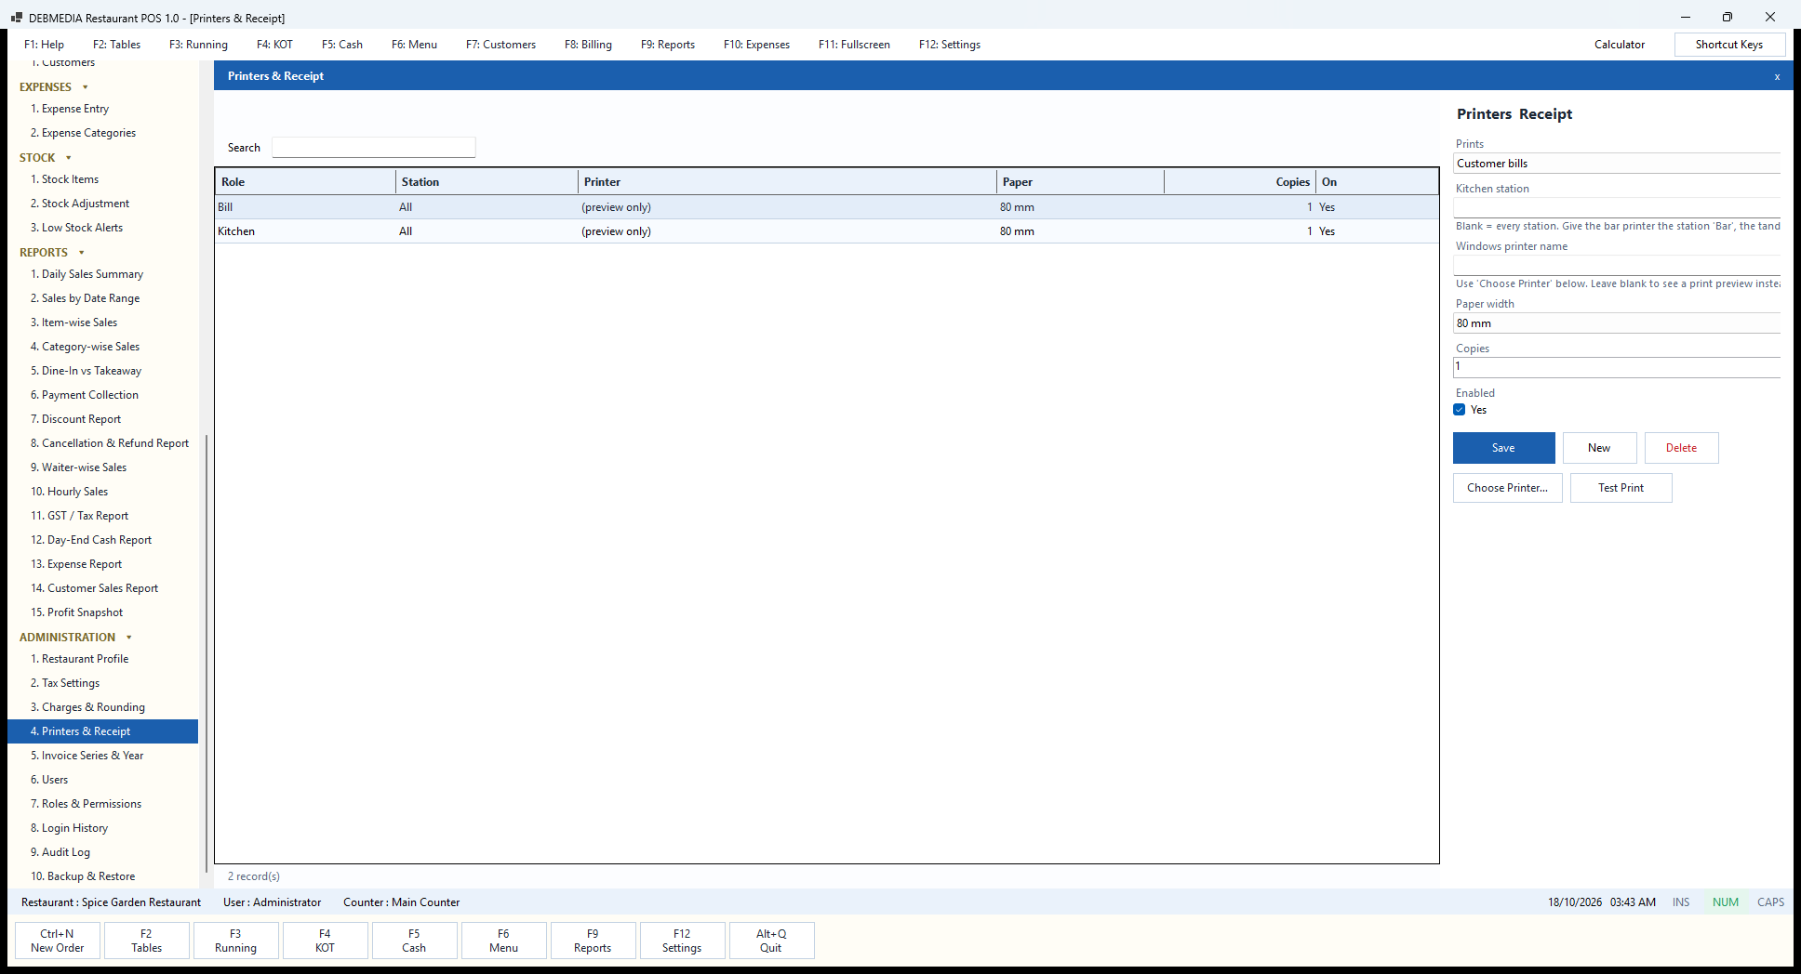This screenshot has width=1801, height=974.
Task: Click the Alt+Q Quit button
Action: pos(771,941)
